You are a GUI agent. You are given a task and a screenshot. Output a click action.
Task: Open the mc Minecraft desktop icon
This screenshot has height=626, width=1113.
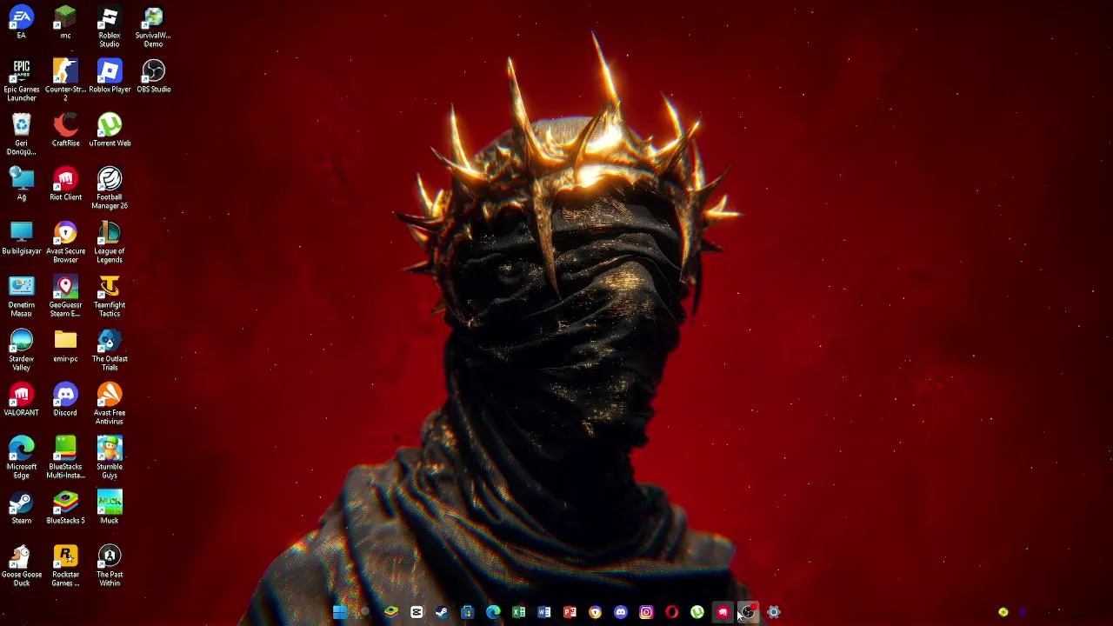click(x=65, y=23)
